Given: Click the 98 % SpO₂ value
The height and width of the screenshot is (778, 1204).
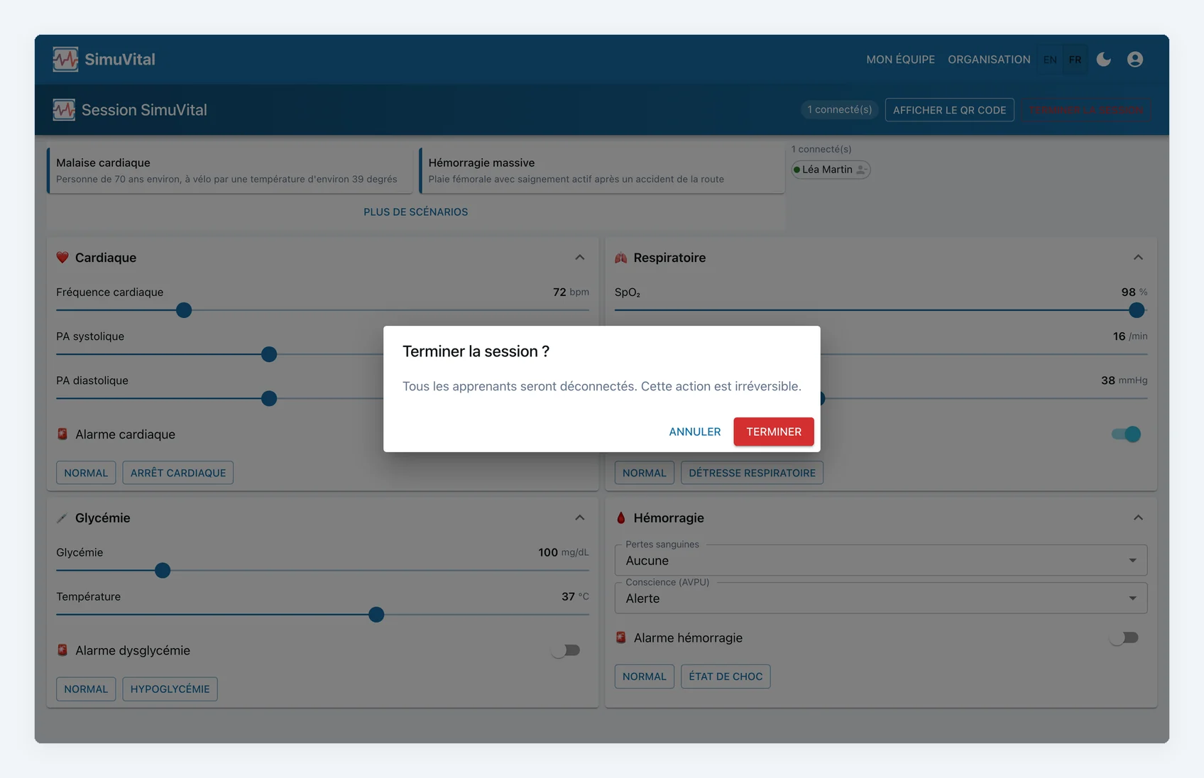Looking at the screenshot, I should tap(1134, 292).
